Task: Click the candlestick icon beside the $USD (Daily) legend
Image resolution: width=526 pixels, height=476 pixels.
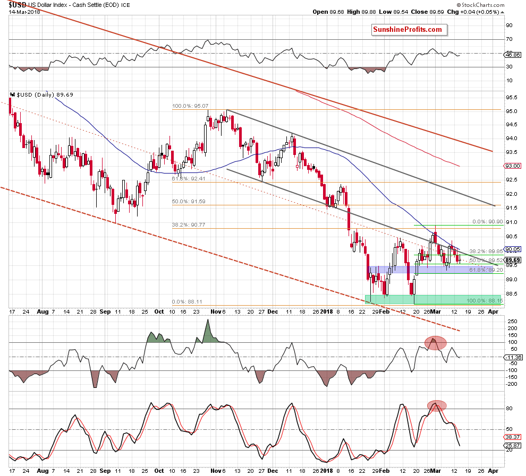Action: pyautogui.click(x=12, y=95)
